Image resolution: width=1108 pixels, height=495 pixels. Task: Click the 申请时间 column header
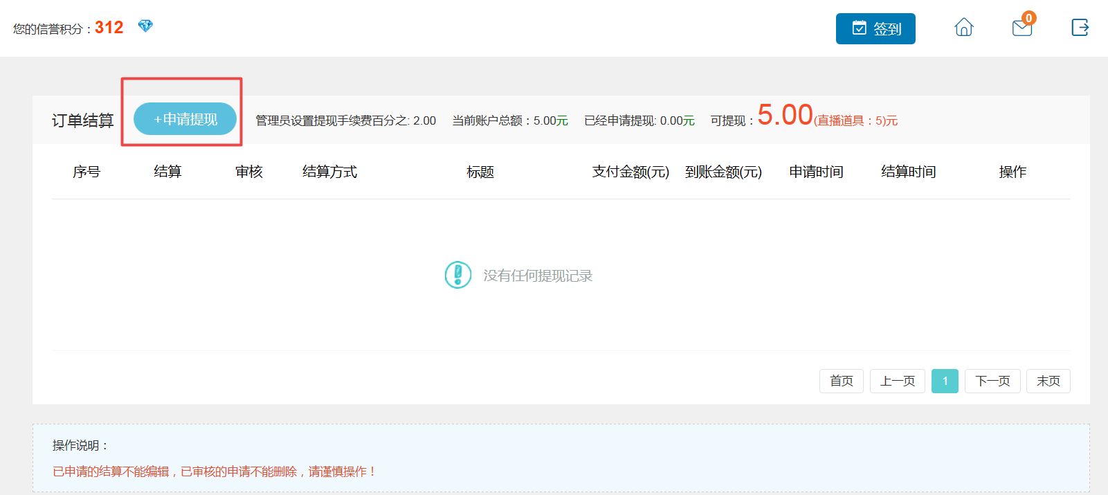[816, 172]
